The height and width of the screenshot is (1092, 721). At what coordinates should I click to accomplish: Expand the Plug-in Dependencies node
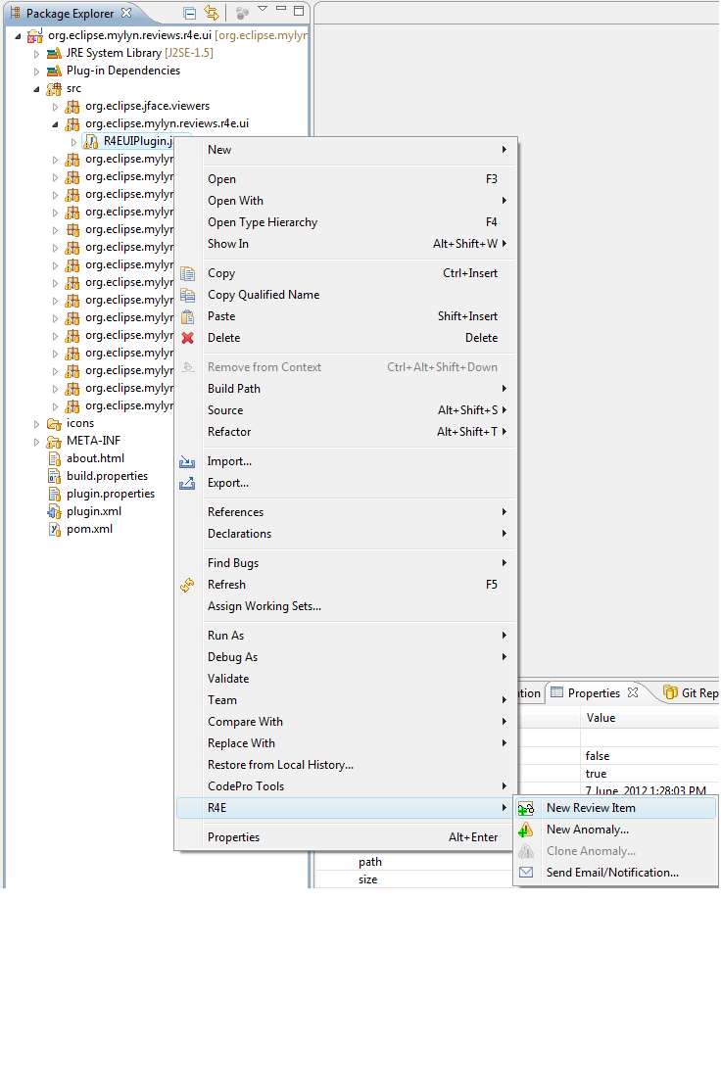click(x=37, y=71)
